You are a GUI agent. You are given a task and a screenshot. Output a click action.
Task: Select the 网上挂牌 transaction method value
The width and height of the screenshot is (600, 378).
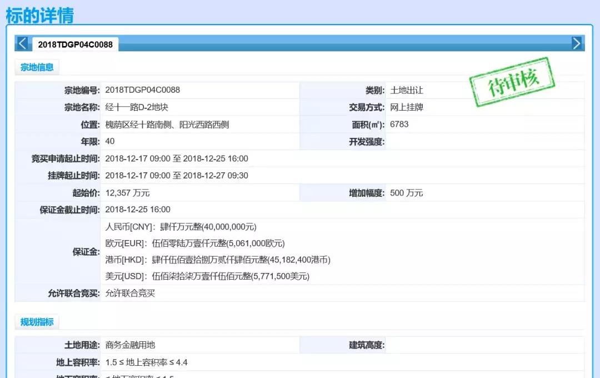click(x=407, y=107)
